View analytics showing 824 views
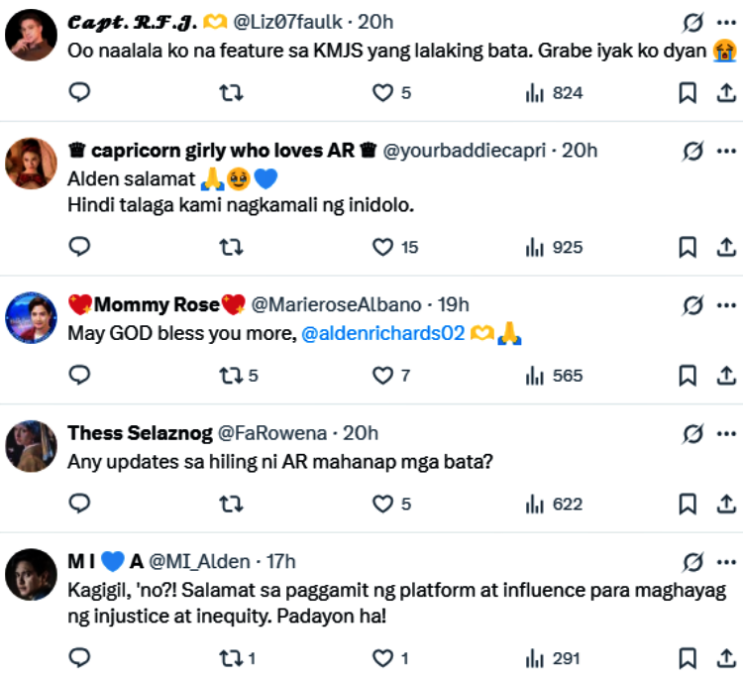 553,93
